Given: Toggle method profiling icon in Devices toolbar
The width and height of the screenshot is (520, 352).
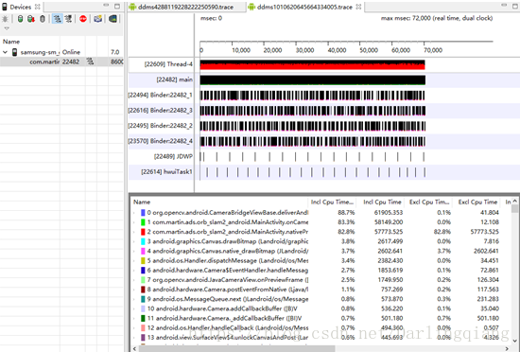Looking at the screenshot, I should [69, 19].
